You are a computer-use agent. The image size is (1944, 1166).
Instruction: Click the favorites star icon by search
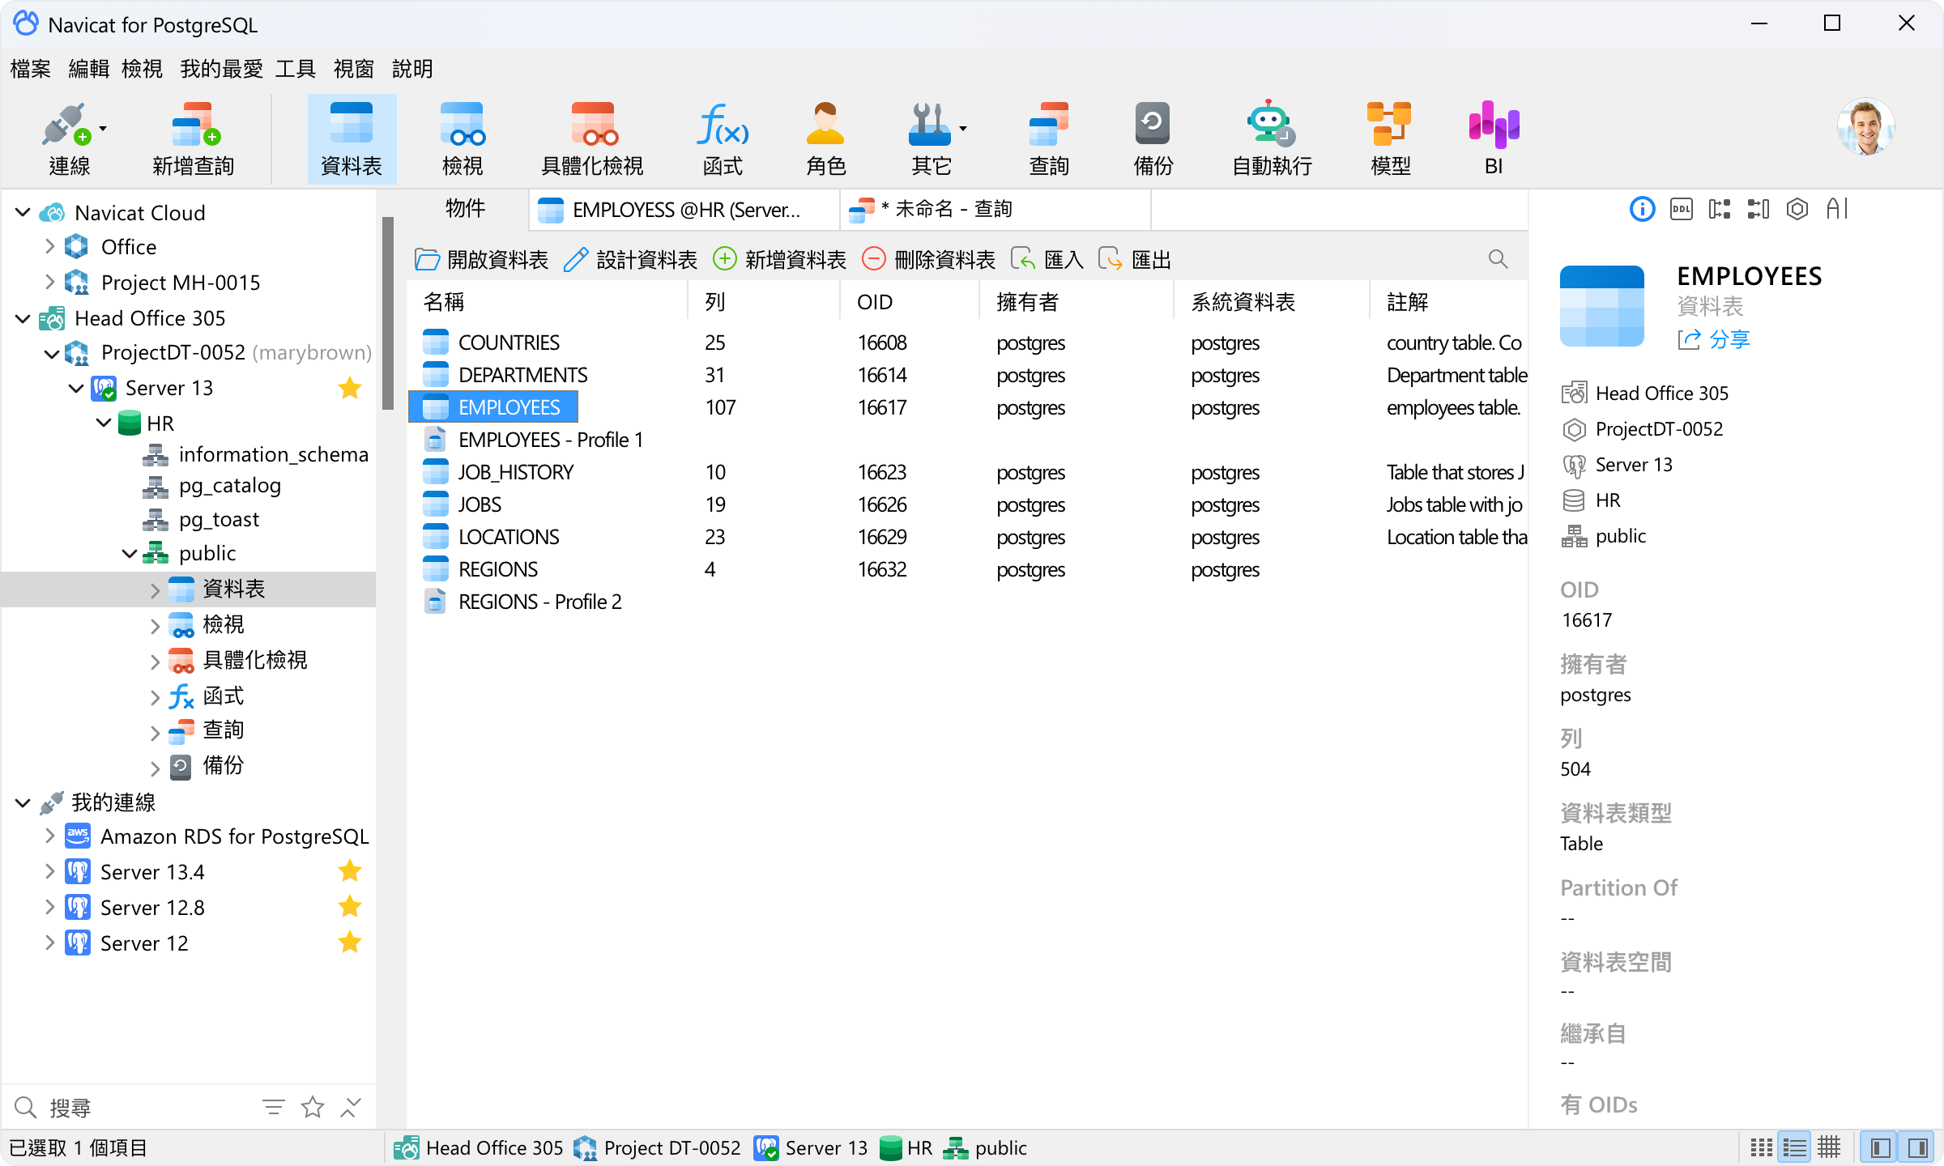[x=312, y=1107]
